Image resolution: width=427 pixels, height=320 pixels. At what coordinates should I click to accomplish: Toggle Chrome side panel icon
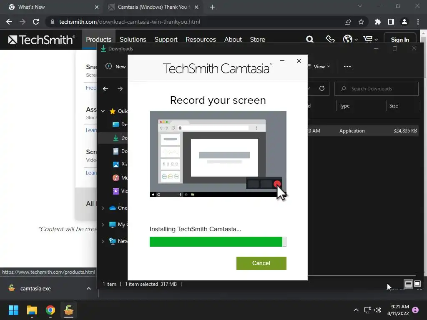pos(391,22)
